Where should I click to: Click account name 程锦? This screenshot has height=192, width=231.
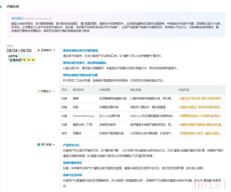point(76,98)
